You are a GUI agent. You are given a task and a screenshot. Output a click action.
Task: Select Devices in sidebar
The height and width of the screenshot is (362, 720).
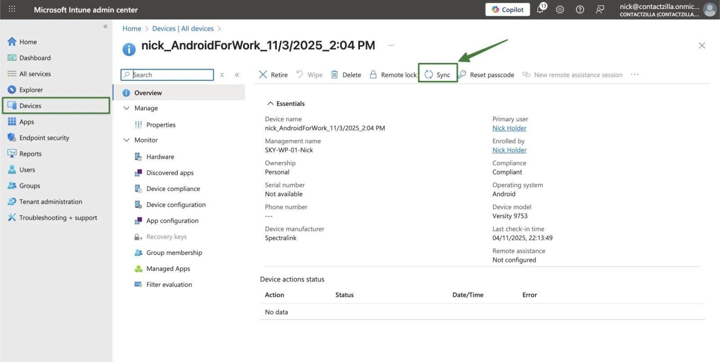click(x=56, y=106)
